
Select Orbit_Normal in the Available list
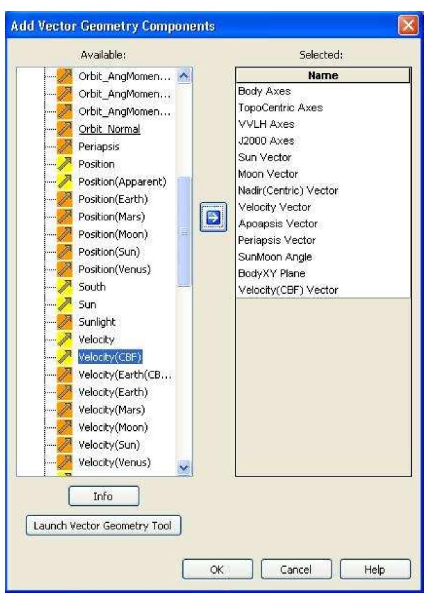tap(109, 129)
